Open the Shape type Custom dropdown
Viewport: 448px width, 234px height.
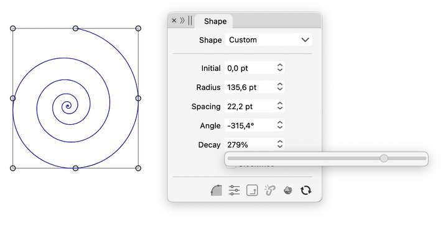(269, 40)
